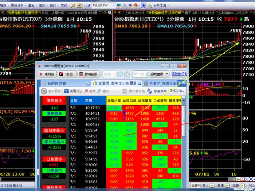Click the 理財寶 button
255x191 pixels.
47,74
